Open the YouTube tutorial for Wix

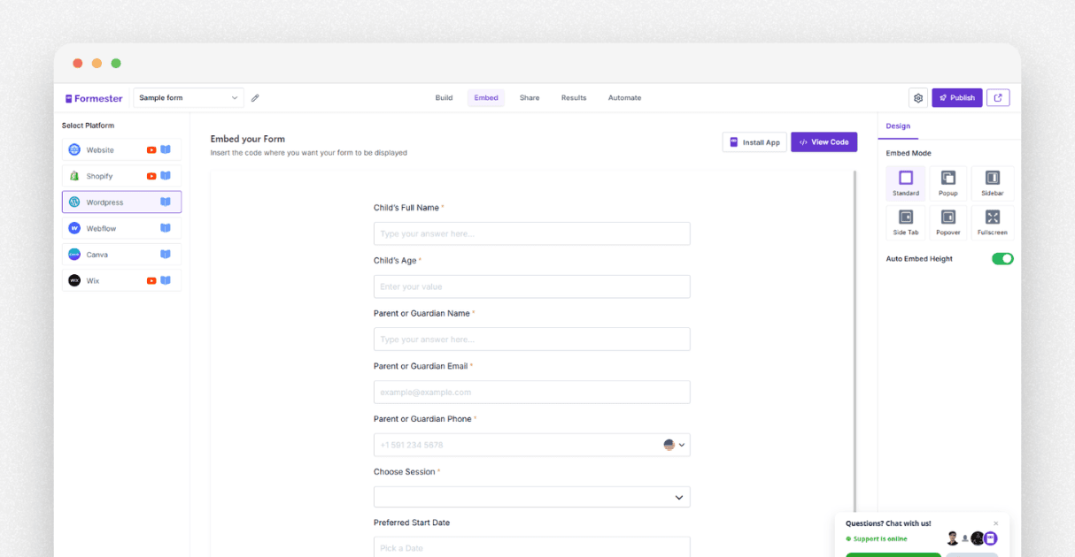[x=151, y=280]
